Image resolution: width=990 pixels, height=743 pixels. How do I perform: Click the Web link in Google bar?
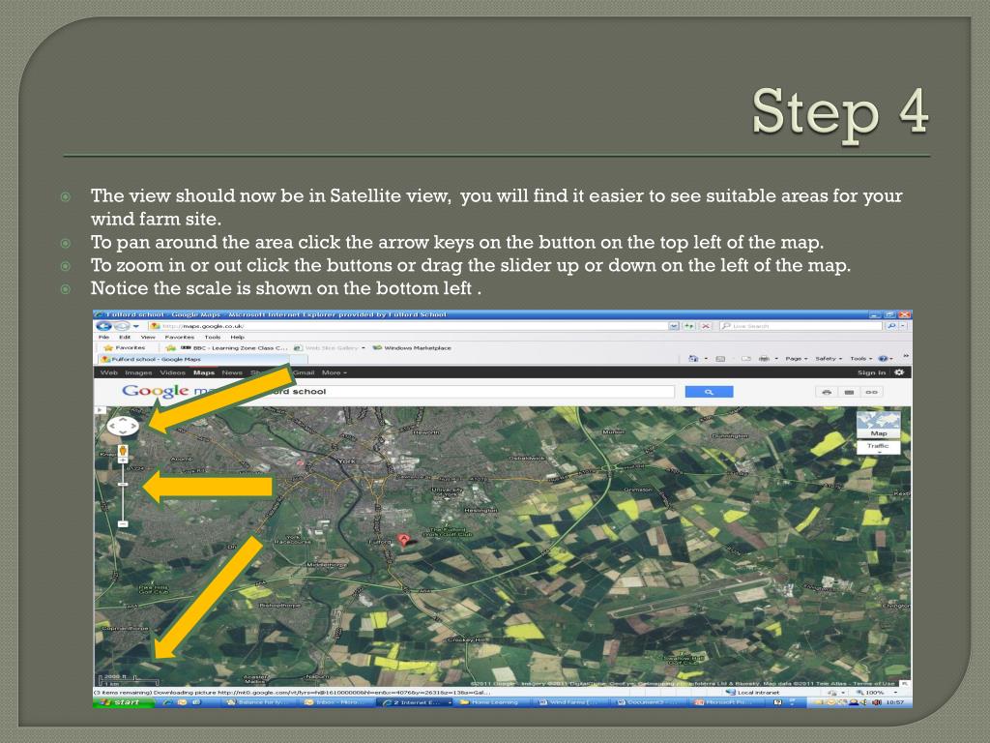tap(109, 372)
